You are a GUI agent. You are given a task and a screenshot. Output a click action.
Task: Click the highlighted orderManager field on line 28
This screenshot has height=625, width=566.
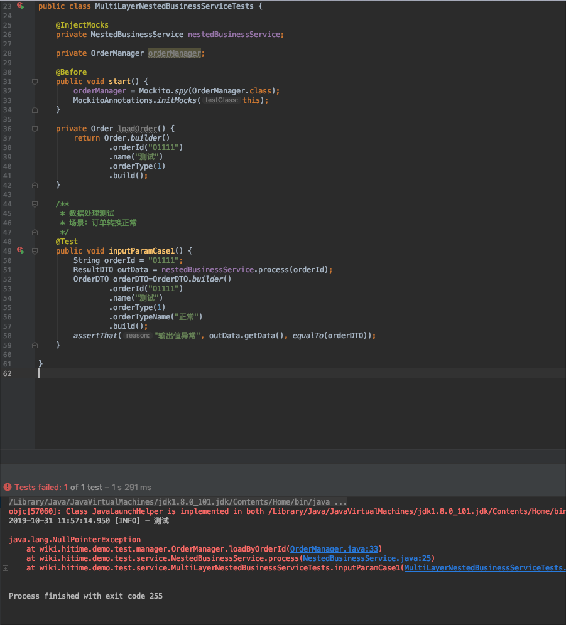[x=175, y=53]
